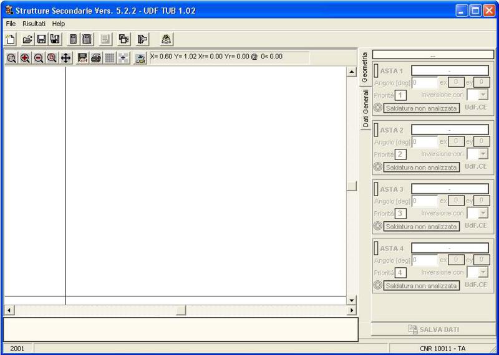Click the zoom extents magnifier icon

coord(11,58)
